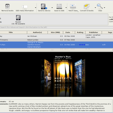
Task: Sort by Date column header
Action: 69,32
